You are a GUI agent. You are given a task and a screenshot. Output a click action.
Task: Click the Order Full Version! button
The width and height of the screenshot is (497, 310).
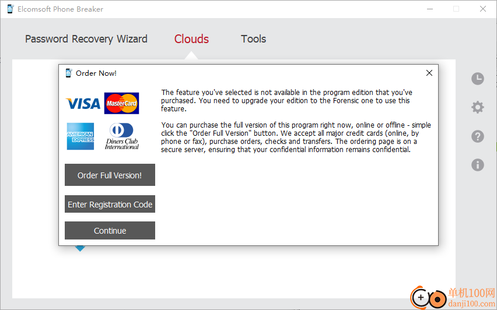(x=110, y=175)
